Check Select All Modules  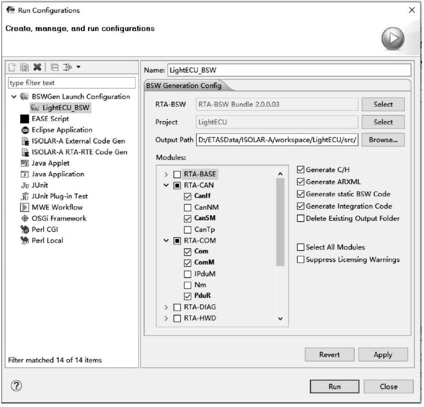(301, 248)
